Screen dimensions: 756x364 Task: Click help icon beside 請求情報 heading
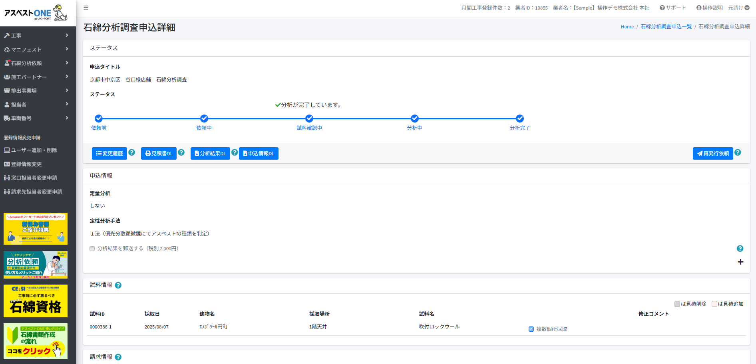coord(118,357)
